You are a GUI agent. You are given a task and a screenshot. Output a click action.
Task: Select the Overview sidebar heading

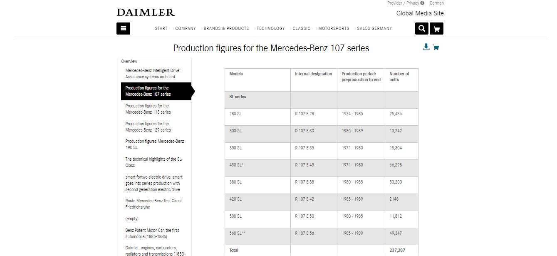(129, 61)
